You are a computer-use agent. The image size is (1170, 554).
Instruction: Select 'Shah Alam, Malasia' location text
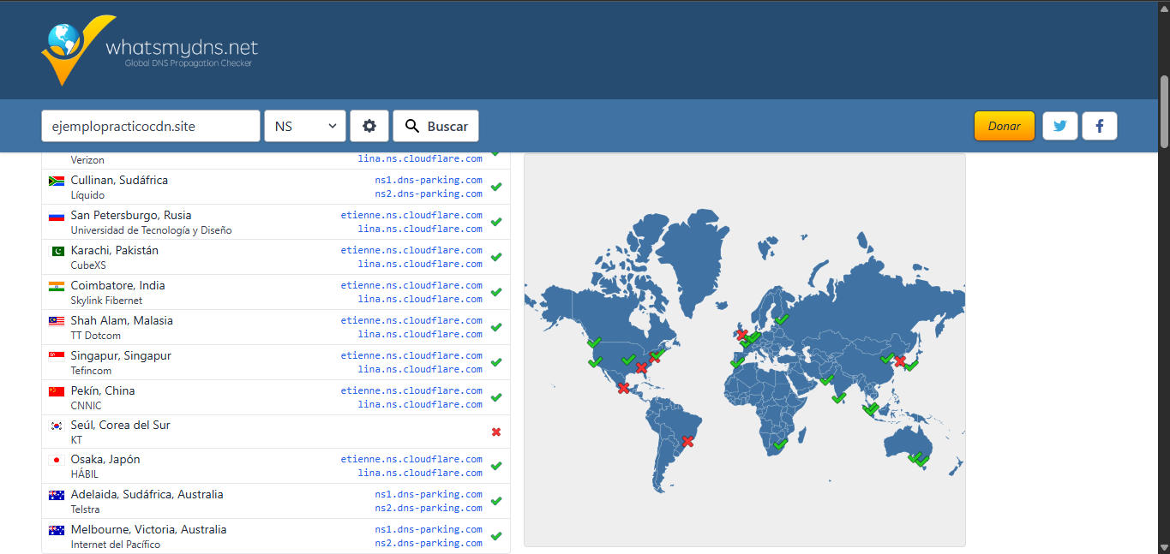tap(122, 321)
